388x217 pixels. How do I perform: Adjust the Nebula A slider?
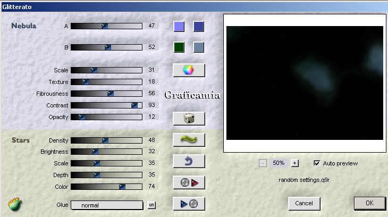click(x=106, y=26)
